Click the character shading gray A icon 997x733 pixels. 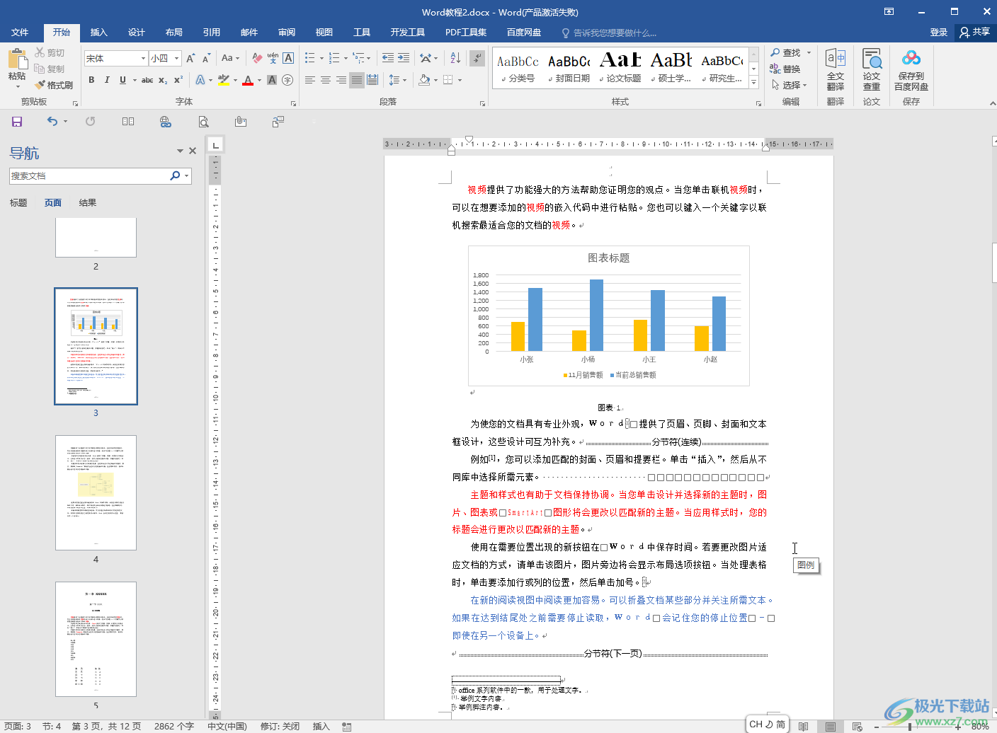(273, 80)
